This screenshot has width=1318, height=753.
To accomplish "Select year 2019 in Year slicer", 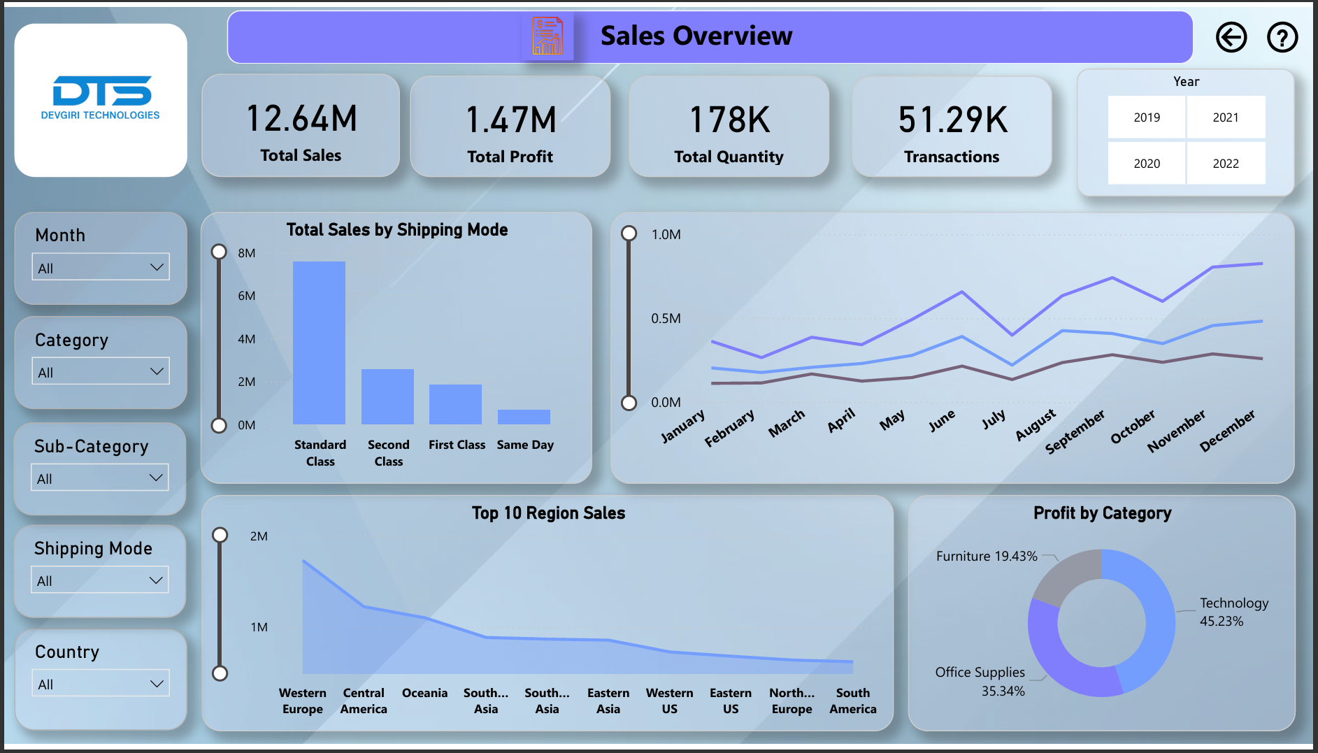I will coord(1147,117).
